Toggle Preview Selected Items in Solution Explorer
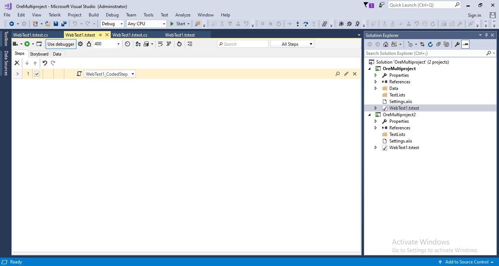Screen dimensions: 499x266 point(465,44)
